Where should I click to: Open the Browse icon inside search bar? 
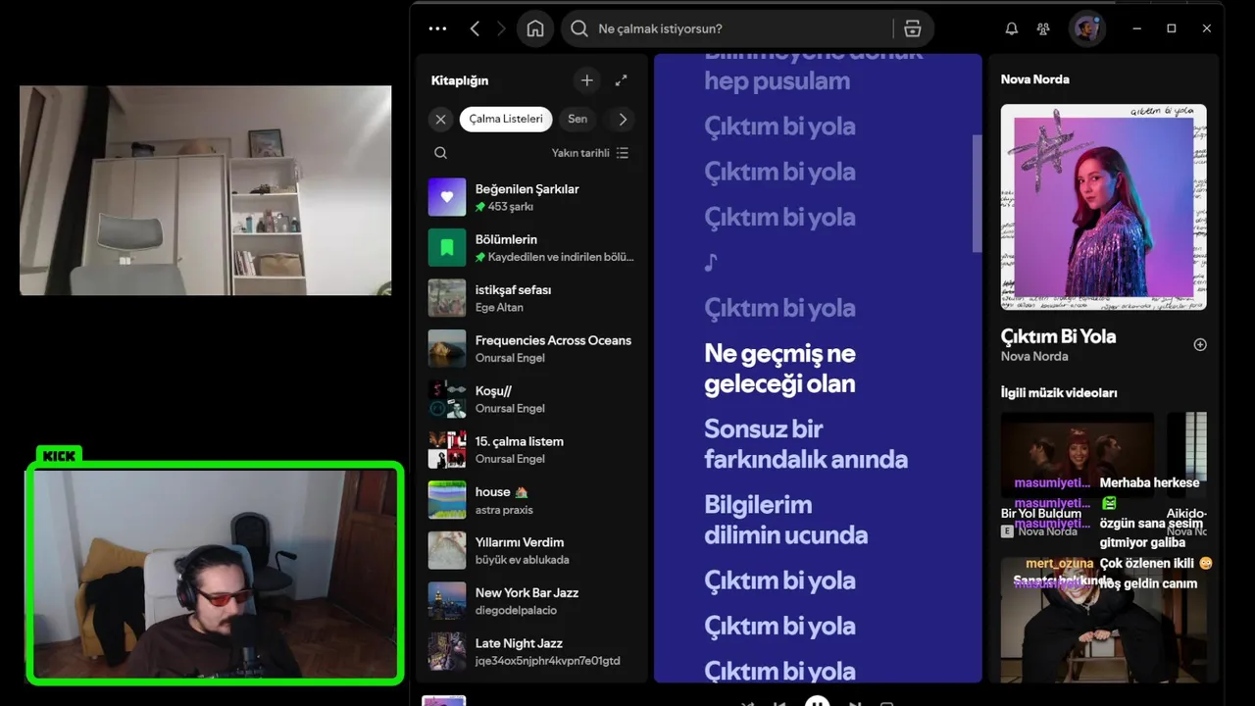pos(913,28)
